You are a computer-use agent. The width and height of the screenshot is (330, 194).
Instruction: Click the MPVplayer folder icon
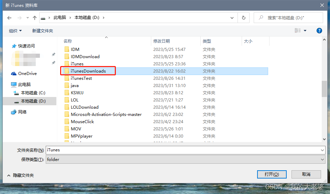tap(67, 136)
